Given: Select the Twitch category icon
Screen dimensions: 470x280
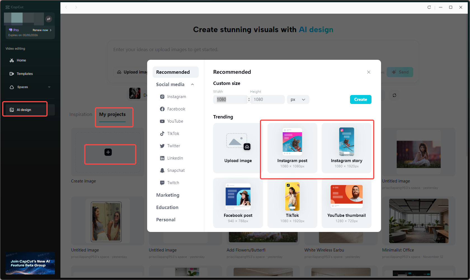Looking at the screenshot, I should tap(162, 182).
